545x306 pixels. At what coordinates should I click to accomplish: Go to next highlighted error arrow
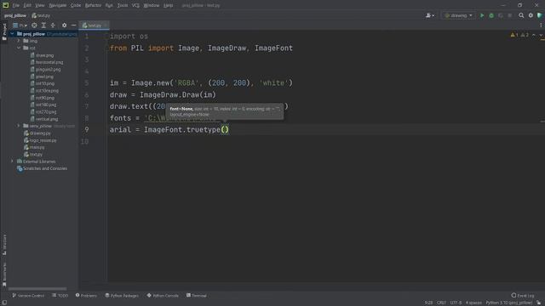541,35
